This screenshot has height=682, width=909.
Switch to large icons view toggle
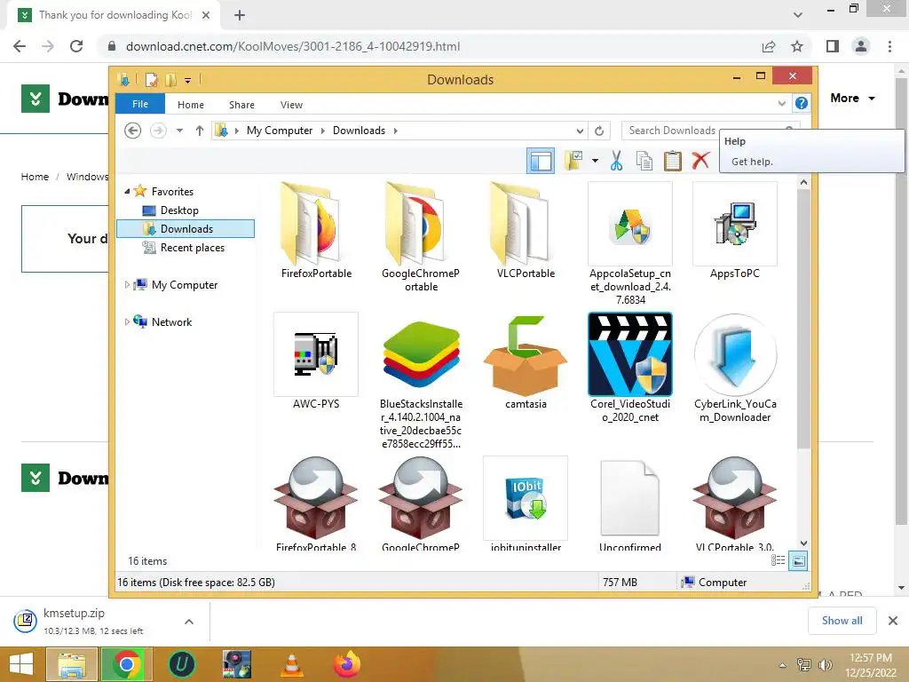[x=798, y=560]
